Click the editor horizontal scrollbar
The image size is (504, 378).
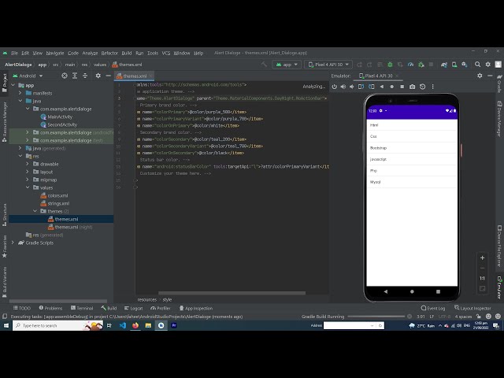(232, 293)
